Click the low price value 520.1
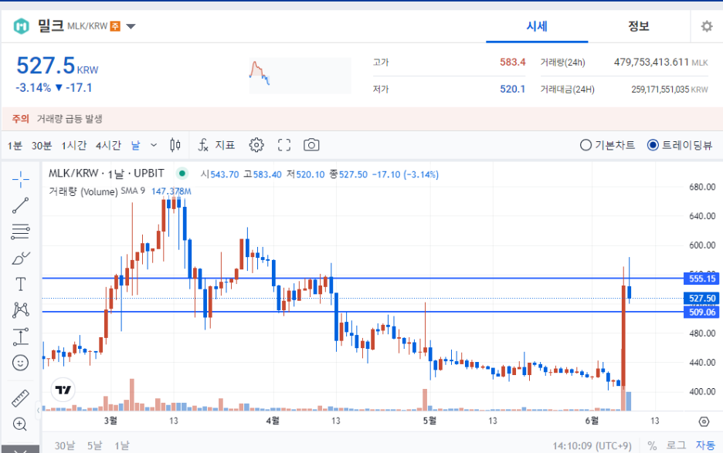Image resolution: width=723 pixels, height=453 pixels. pos(512,89)
